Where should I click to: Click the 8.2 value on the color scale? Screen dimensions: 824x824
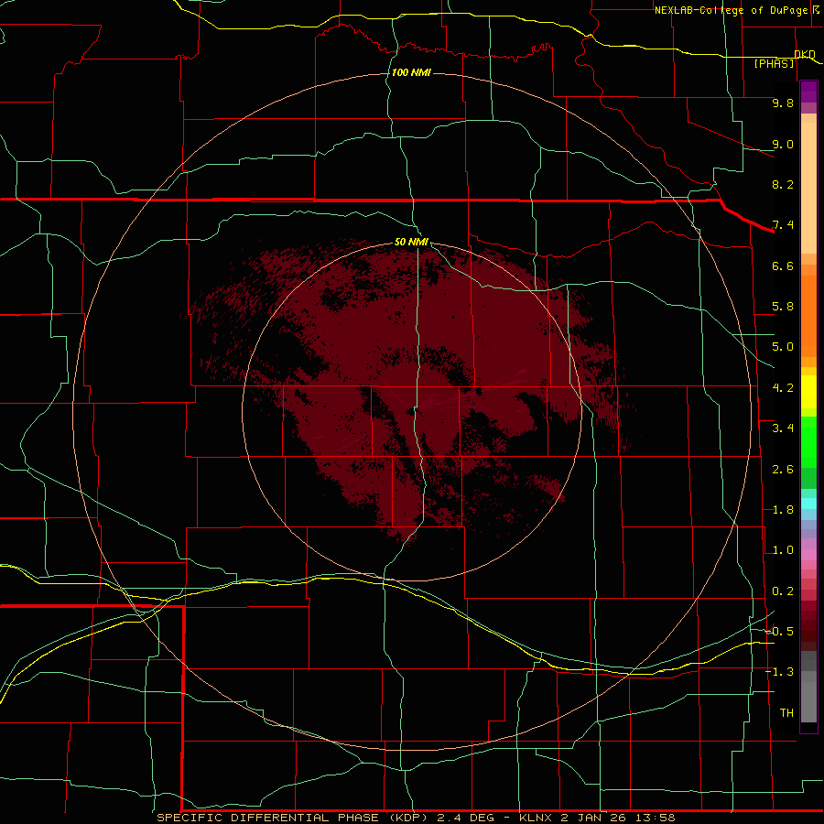coord(783,184)
